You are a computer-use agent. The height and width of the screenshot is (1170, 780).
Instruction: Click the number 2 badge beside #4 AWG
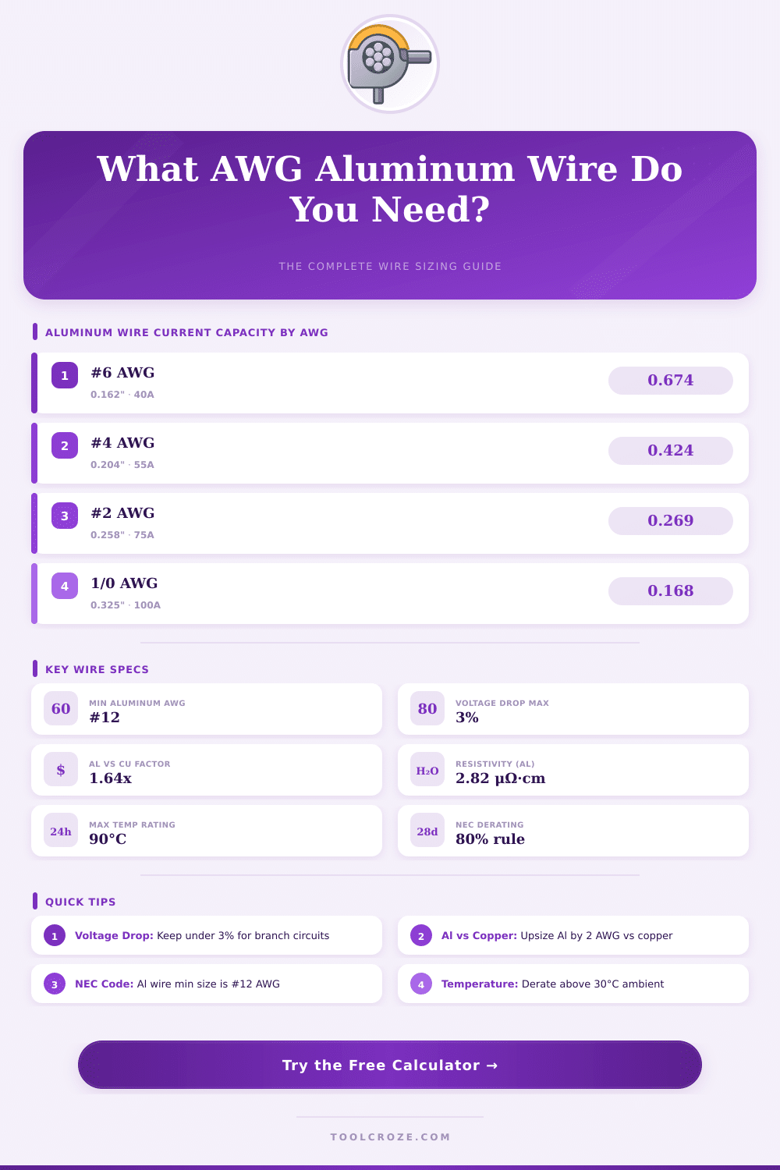point(65,445)
